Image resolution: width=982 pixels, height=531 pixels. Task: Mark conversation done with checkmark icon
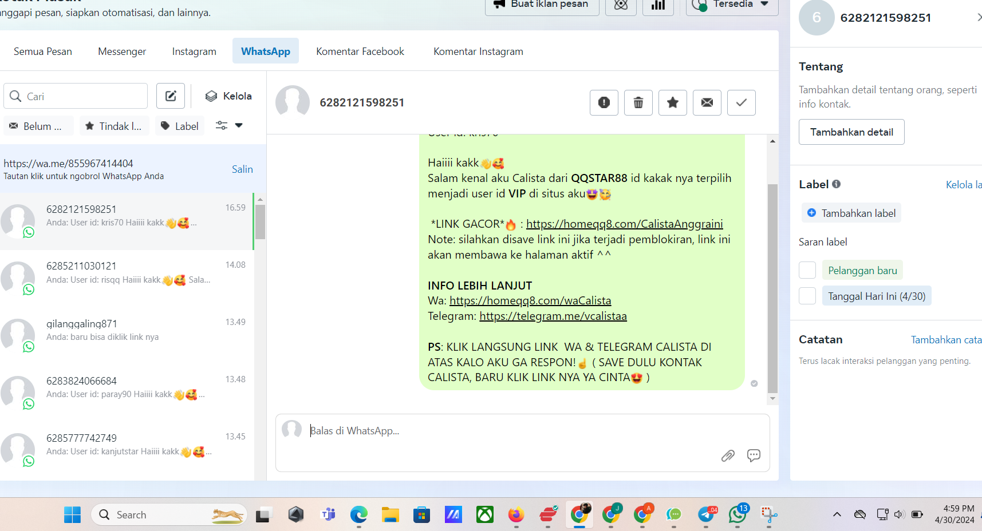tap(741, 102)
